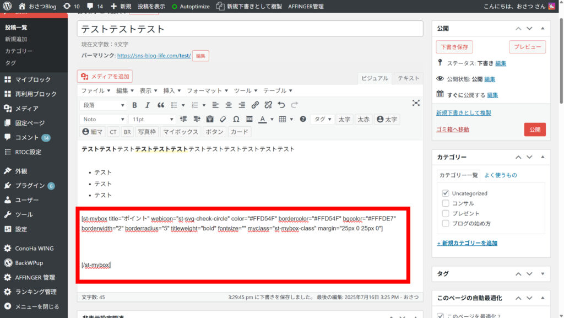Open the permalink sns-blog-life.com/test/
Viewport: 564px width, 318px height.
click(x=154, y=56)
